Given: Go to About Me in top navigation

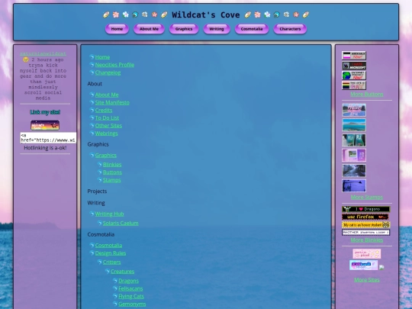Looking at the screenshot, I should [x=149, y=29].
